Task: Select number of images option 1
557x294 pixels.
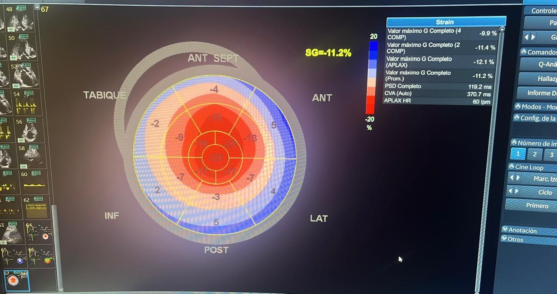Action: tap(518, 154)
